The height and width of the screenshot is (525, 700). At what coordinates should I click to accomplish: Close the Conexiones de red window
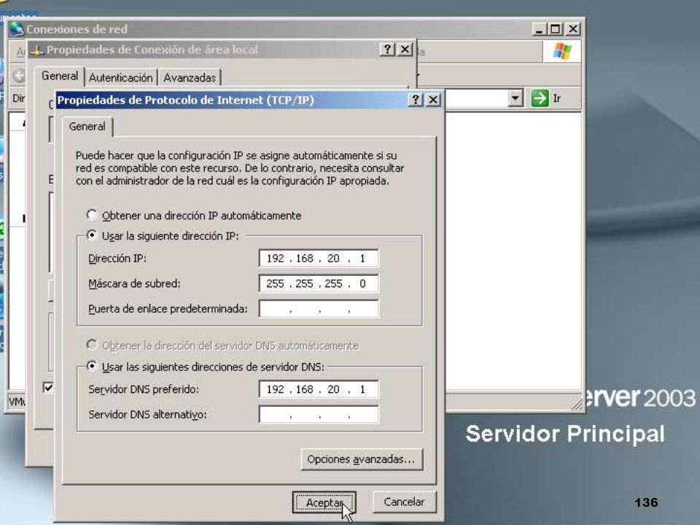573,29
